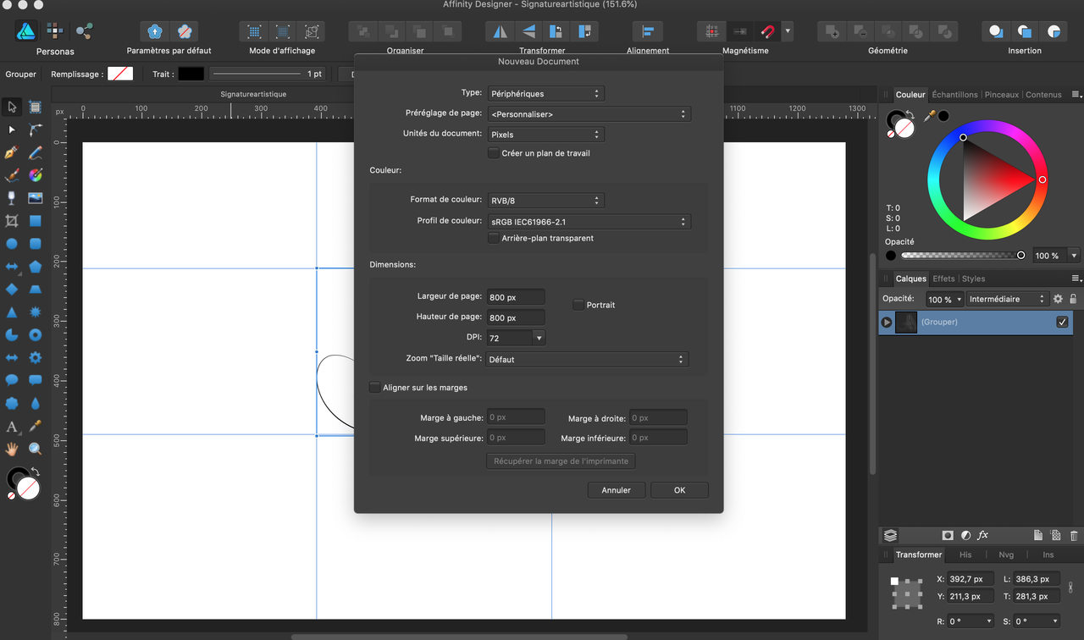Open the Zoom 'Taille réelle' dropdown
The width and height of the screenshot is (1084, 640).
click(x=588, y=359)
